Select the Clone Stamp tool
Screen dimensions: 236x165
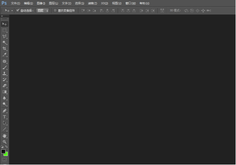point(4,74)
